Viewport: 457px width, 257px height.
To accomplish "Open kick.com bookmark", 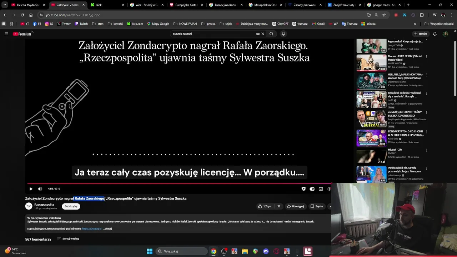I will tap(135, 24).
